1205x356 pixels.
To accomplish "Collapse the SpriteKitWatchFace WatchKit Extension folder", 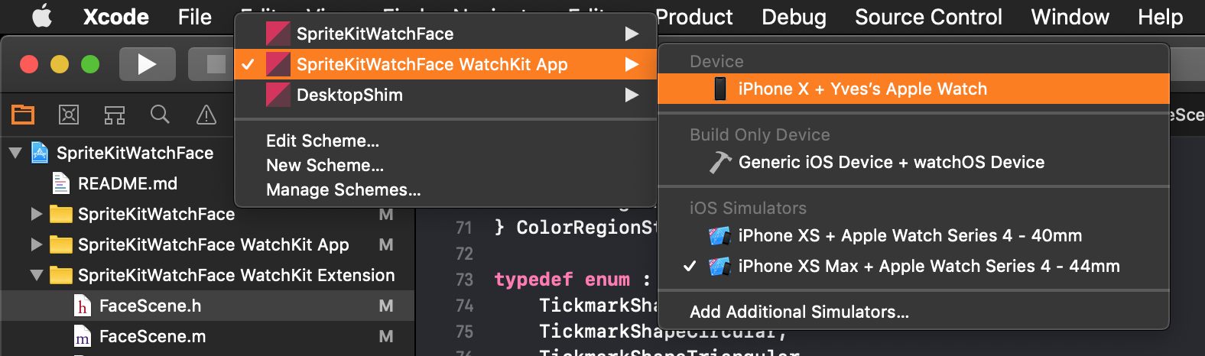I will 36,275.
